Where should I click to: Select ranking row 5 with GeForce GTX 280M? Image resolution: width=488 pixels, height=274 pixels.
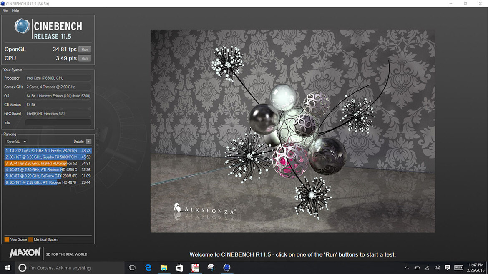(48, 176)
